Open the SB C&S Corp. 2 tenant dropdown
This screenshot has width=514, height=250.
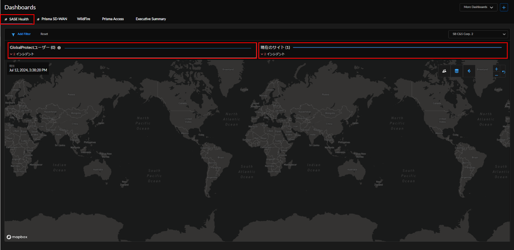[x=478, y=34]
